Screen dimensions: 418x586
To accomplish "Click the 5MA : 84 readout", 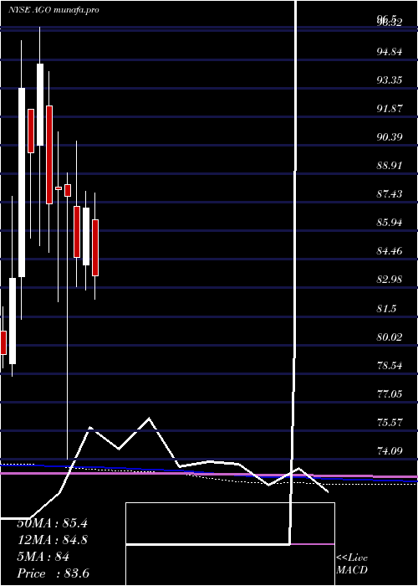I will (43, 557).
